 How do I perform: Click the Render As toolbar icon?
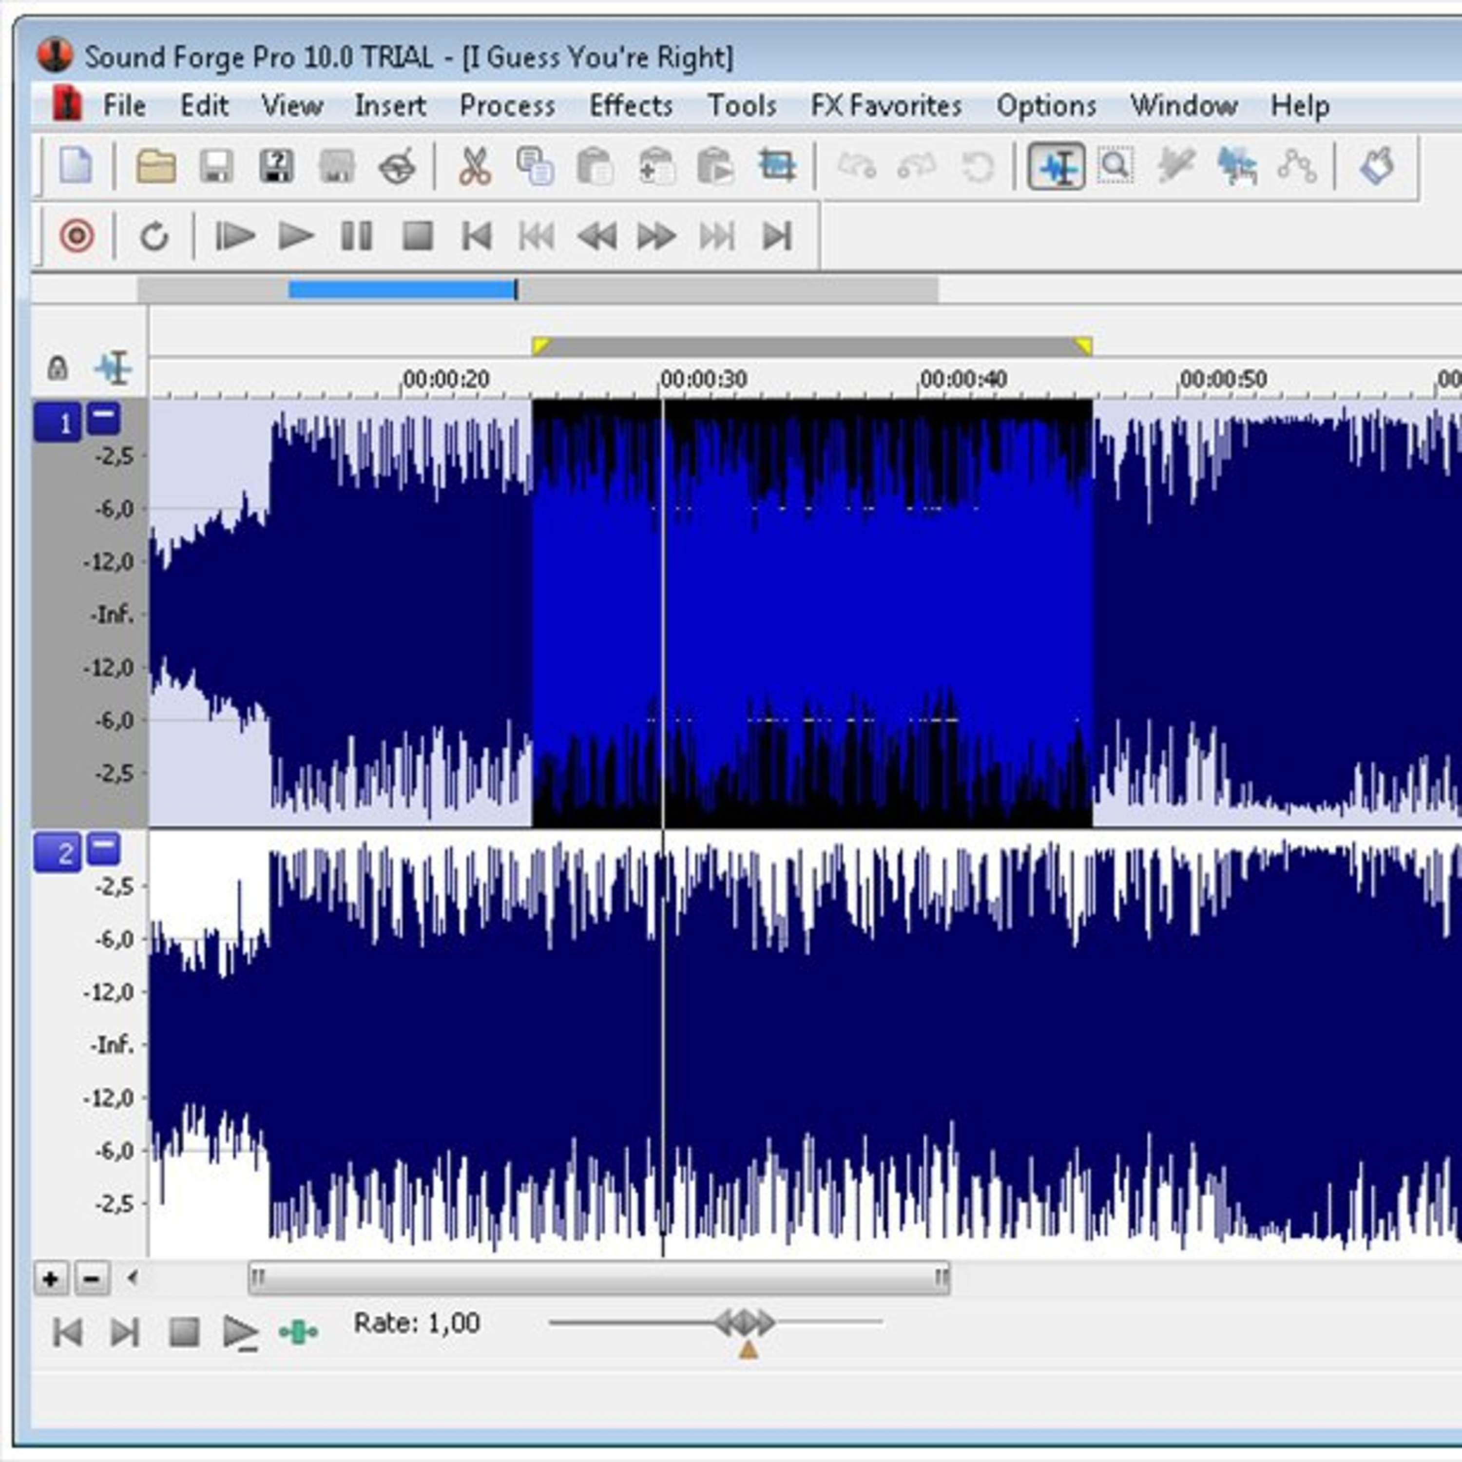(x=337, y=166)
